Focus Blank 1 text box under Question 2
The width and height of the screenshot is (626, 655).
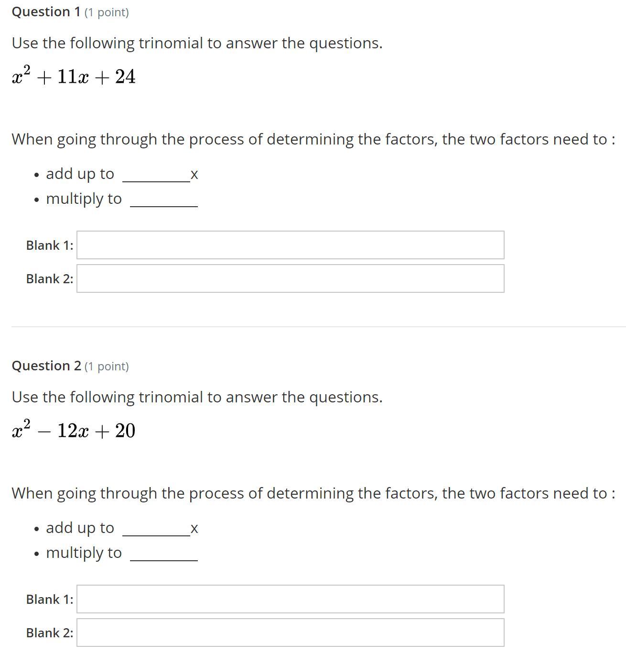(290, 599)
